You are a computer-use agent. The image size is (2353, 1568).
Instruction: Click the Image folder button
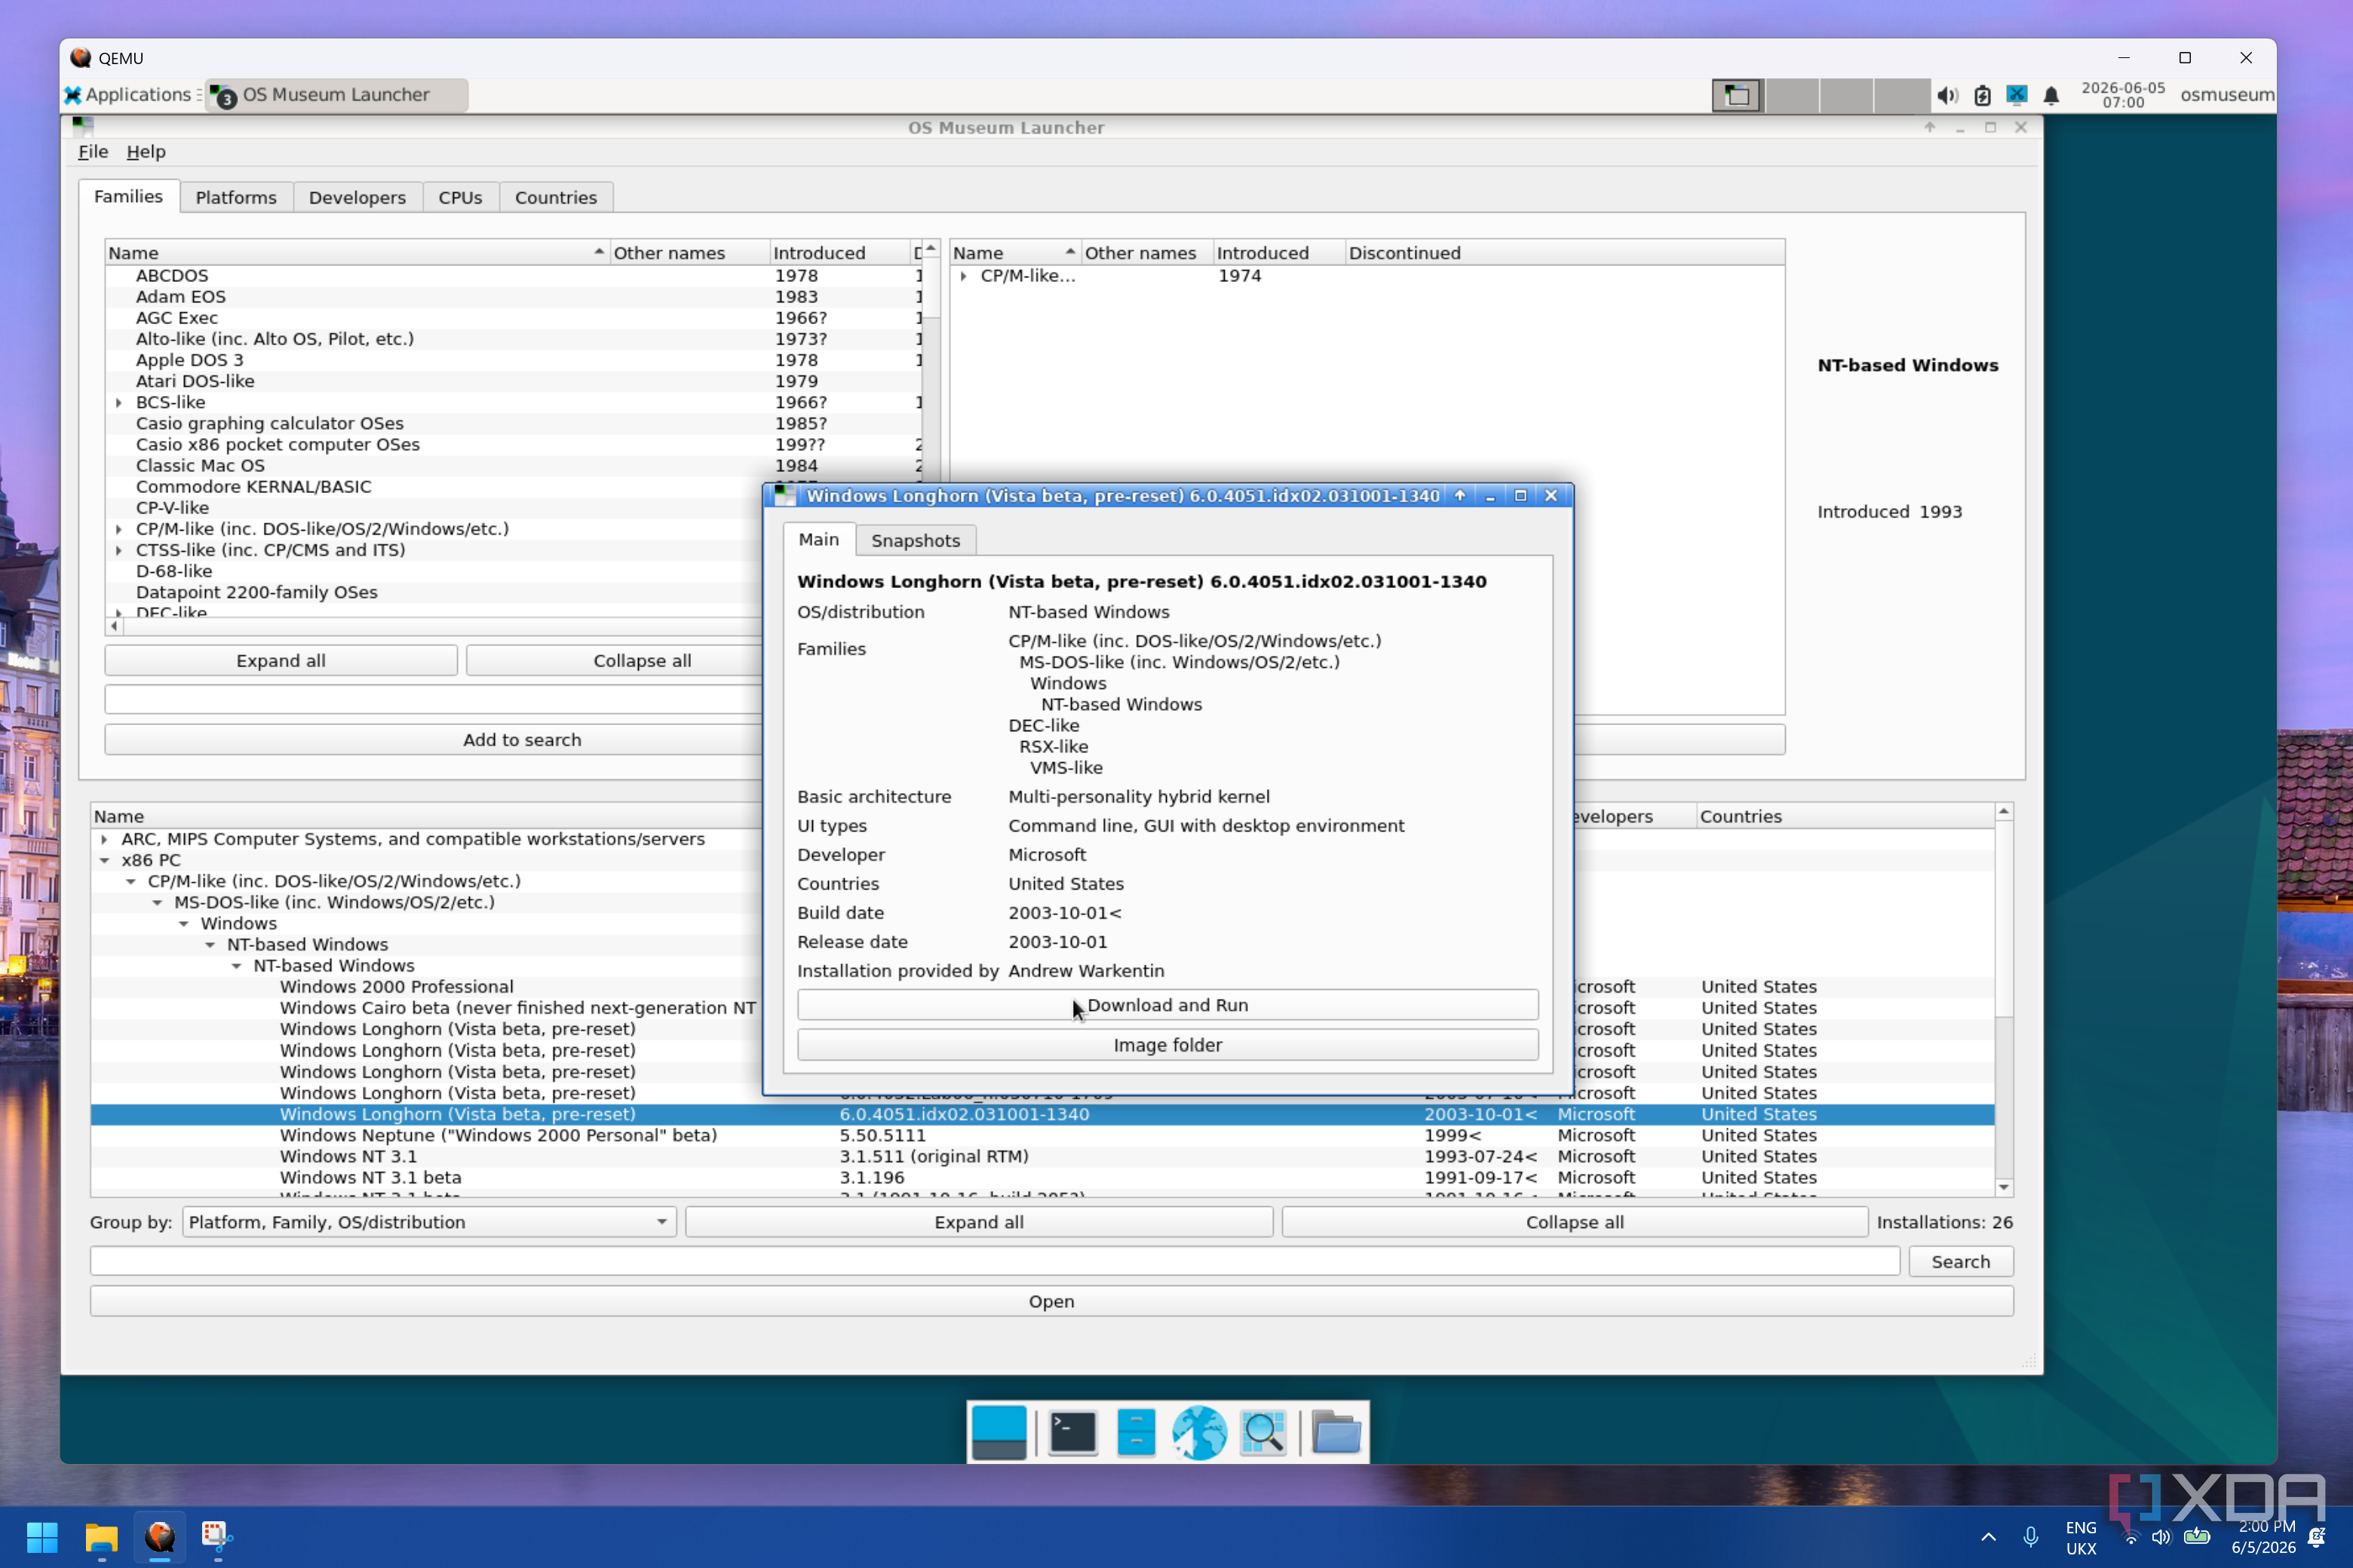[1167, 1045]
